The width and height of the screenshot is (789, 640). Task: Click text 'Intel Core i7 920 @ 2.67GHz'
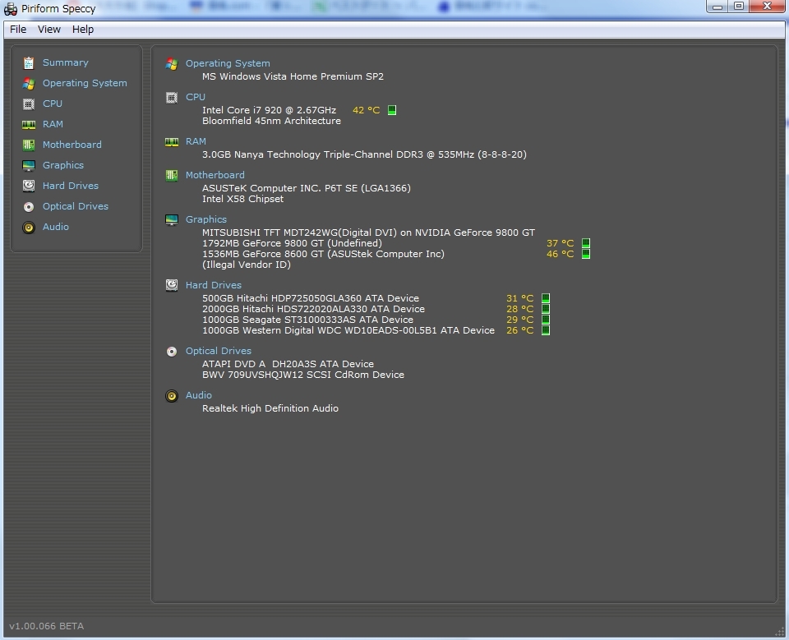pyautogui.click(x=270, y=110)
